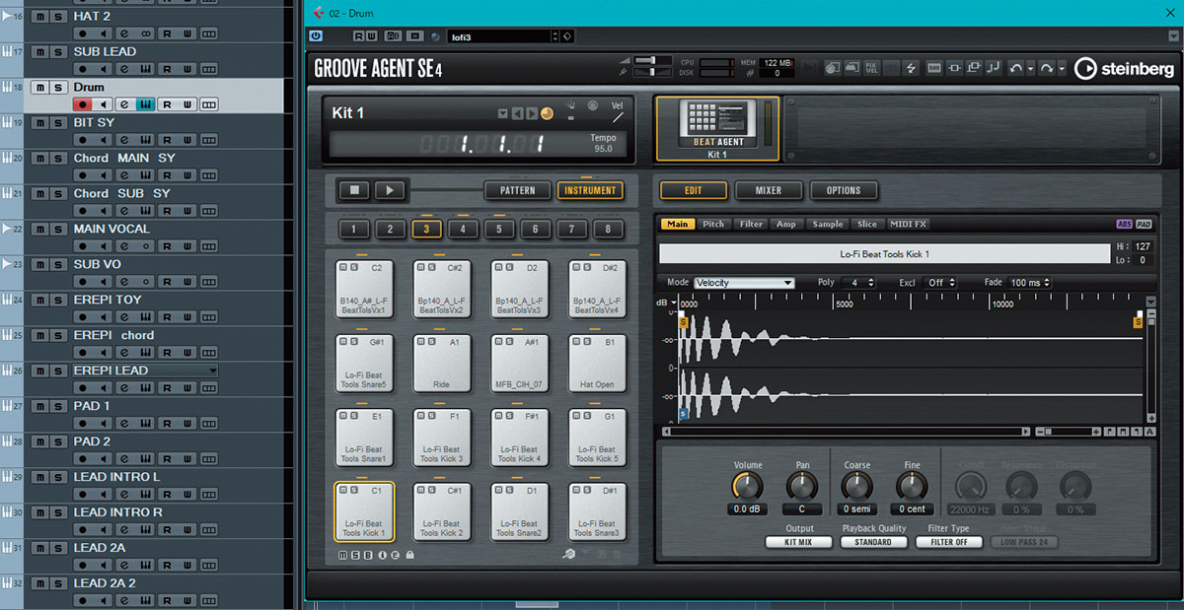This screenshot has height=610, width=1184.
Task: Click the note icon in Groove Agent toolbar
Action: (x=994, y=68)
